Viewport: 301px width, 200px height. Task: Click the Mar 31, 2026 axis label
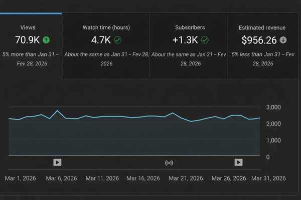(268, 178)
